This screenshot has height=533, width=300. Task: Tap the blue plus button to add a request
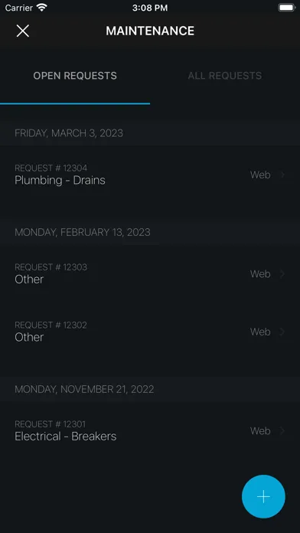click(263, 497)
